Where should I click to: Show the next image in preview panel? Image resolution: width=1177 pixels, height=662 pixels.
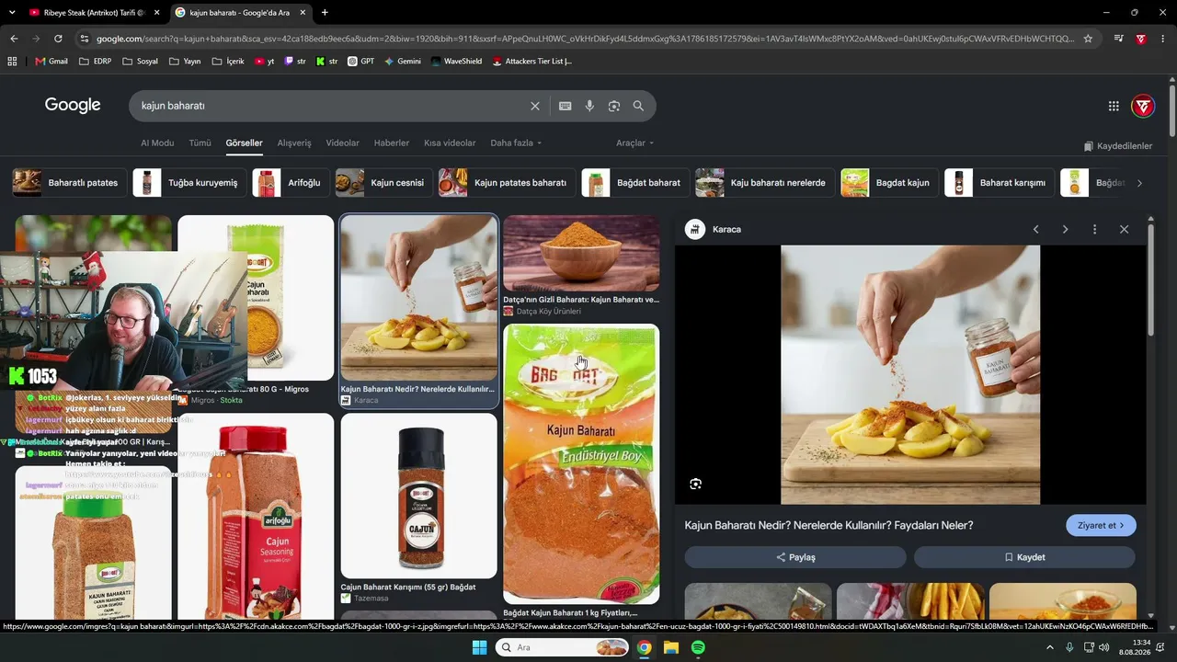(1066, 229)
